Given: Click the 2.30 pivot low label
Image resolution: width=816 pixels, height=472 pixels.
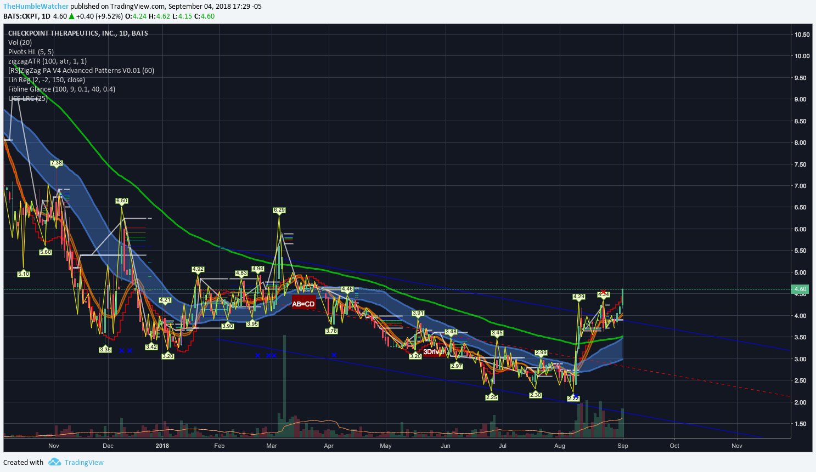Looking at the screenshot, I should pos(536,395).
